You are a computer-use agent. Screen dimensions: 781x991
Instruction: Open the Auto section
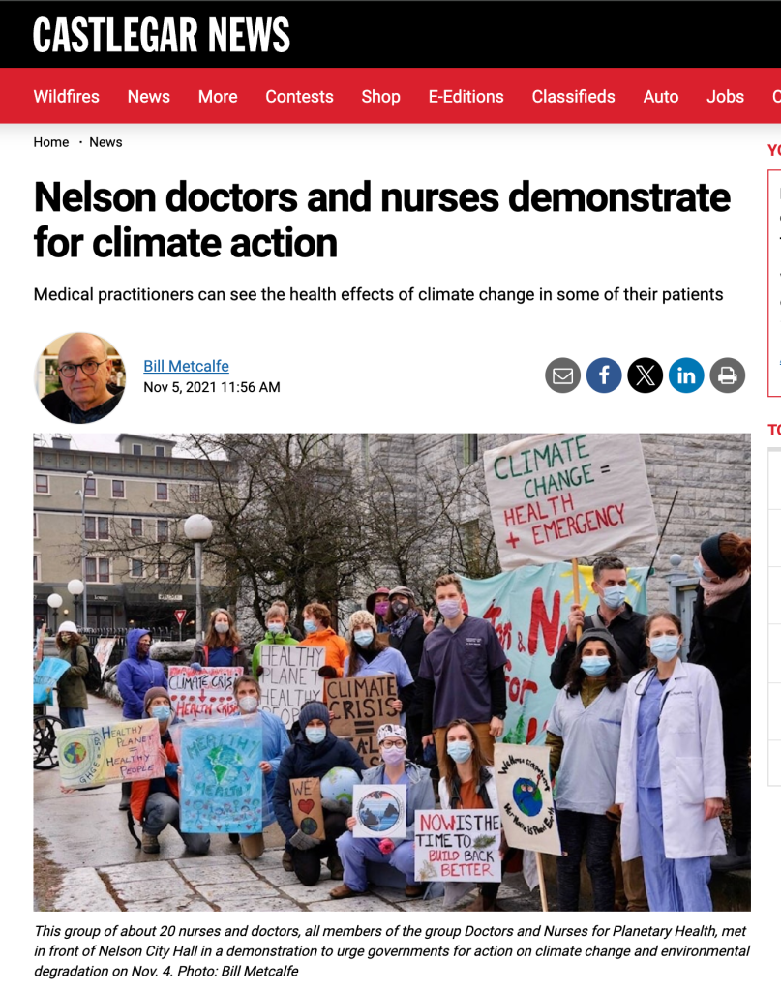pos(661,96)
